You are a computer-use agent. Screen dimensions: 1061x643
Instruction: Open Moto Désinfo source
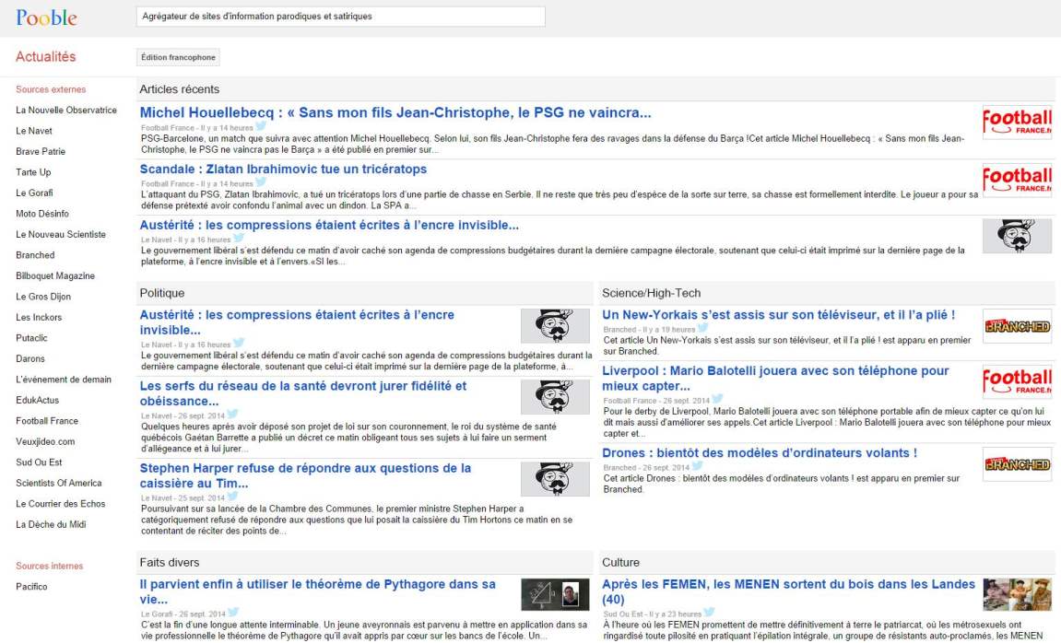pyautogui.click(x=42, y=214)
